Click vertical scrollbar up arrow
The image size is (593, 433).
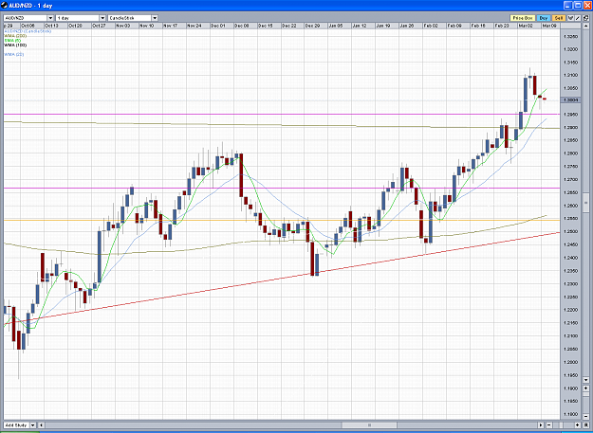(x=585, y=26)
